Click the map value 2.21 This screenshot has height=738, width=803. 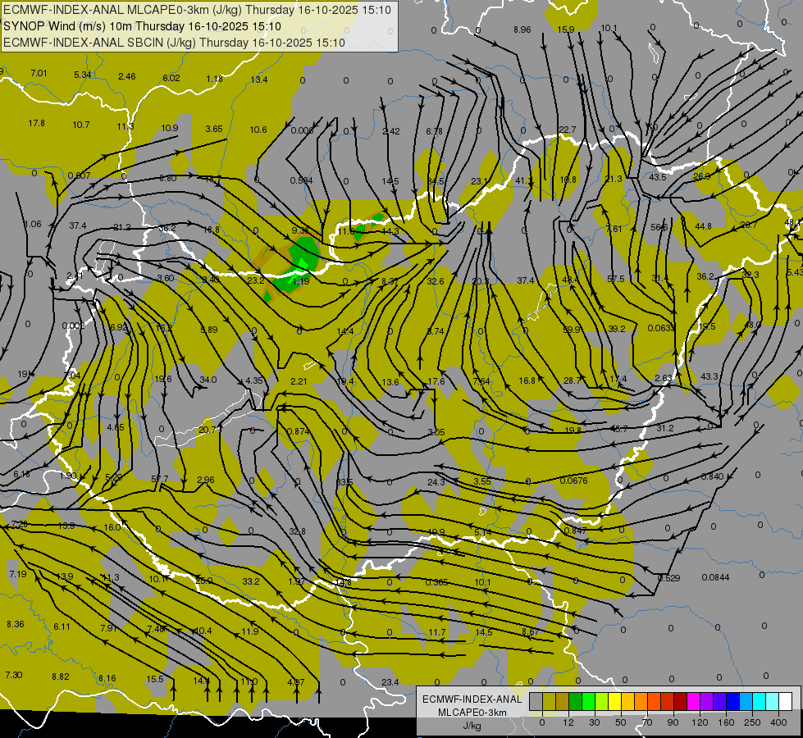coord(299,381)
